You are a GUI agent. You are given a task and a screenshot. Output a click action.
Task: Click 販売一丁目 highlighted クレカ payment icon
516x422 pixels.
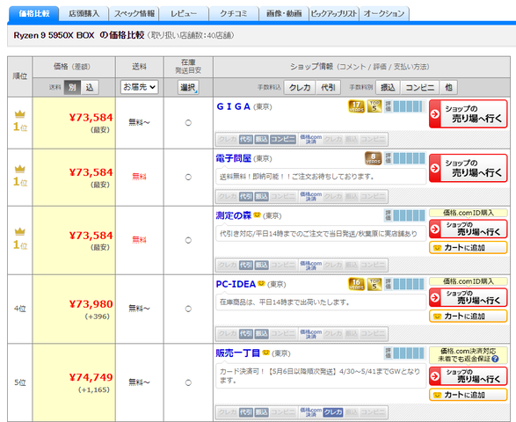pyautogui.click(x=333, y=412)
